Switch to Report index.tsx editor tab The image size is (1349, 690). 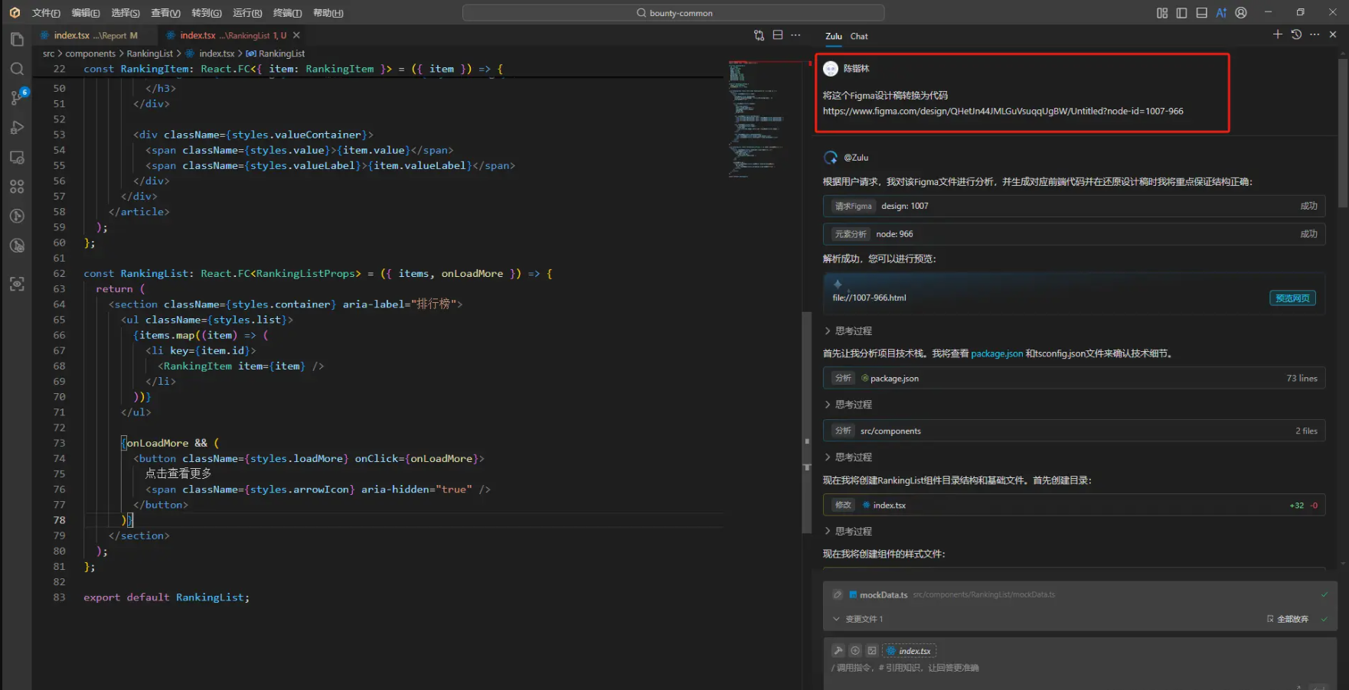[x=96, y=35]
